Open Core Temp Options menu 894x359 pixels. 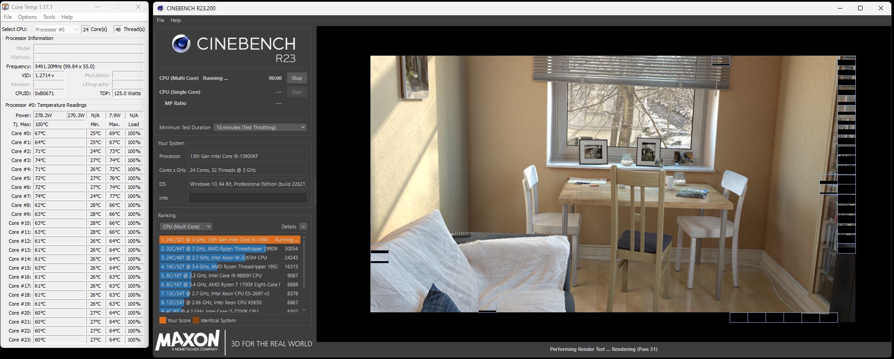coord(27,17)
